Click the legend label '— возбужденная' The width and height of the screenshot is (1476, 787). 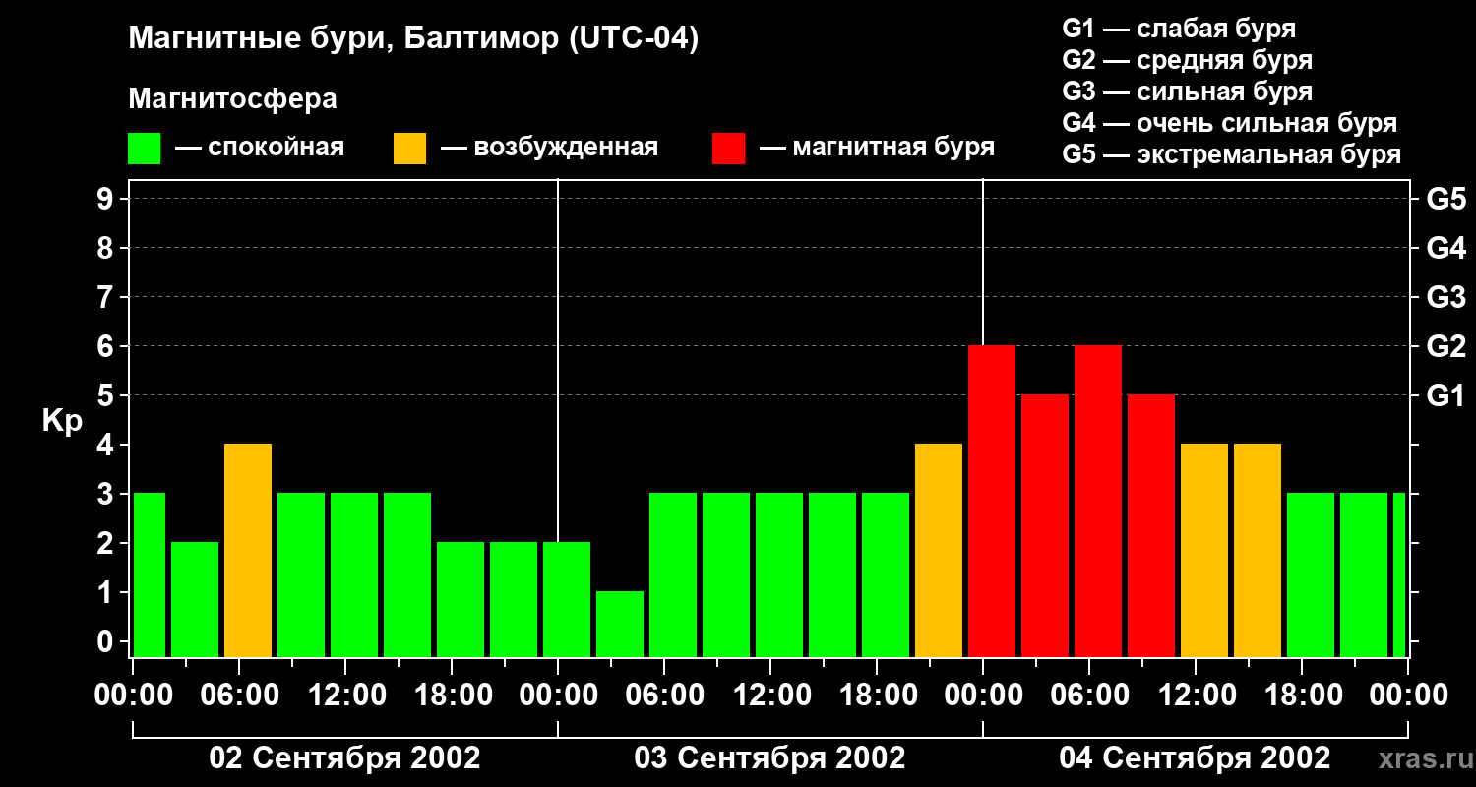click(549, 149)
